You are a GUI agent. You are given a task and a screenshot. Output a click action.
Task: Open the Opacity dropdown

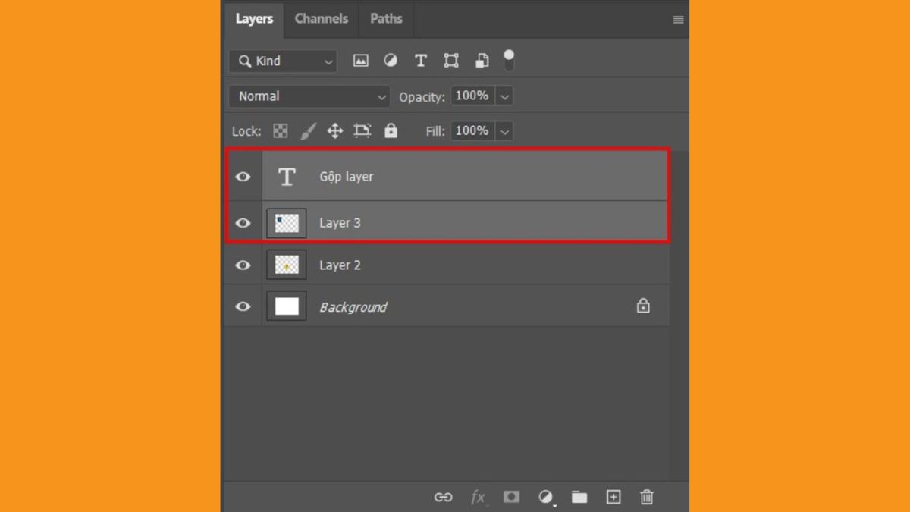point(504,96)
